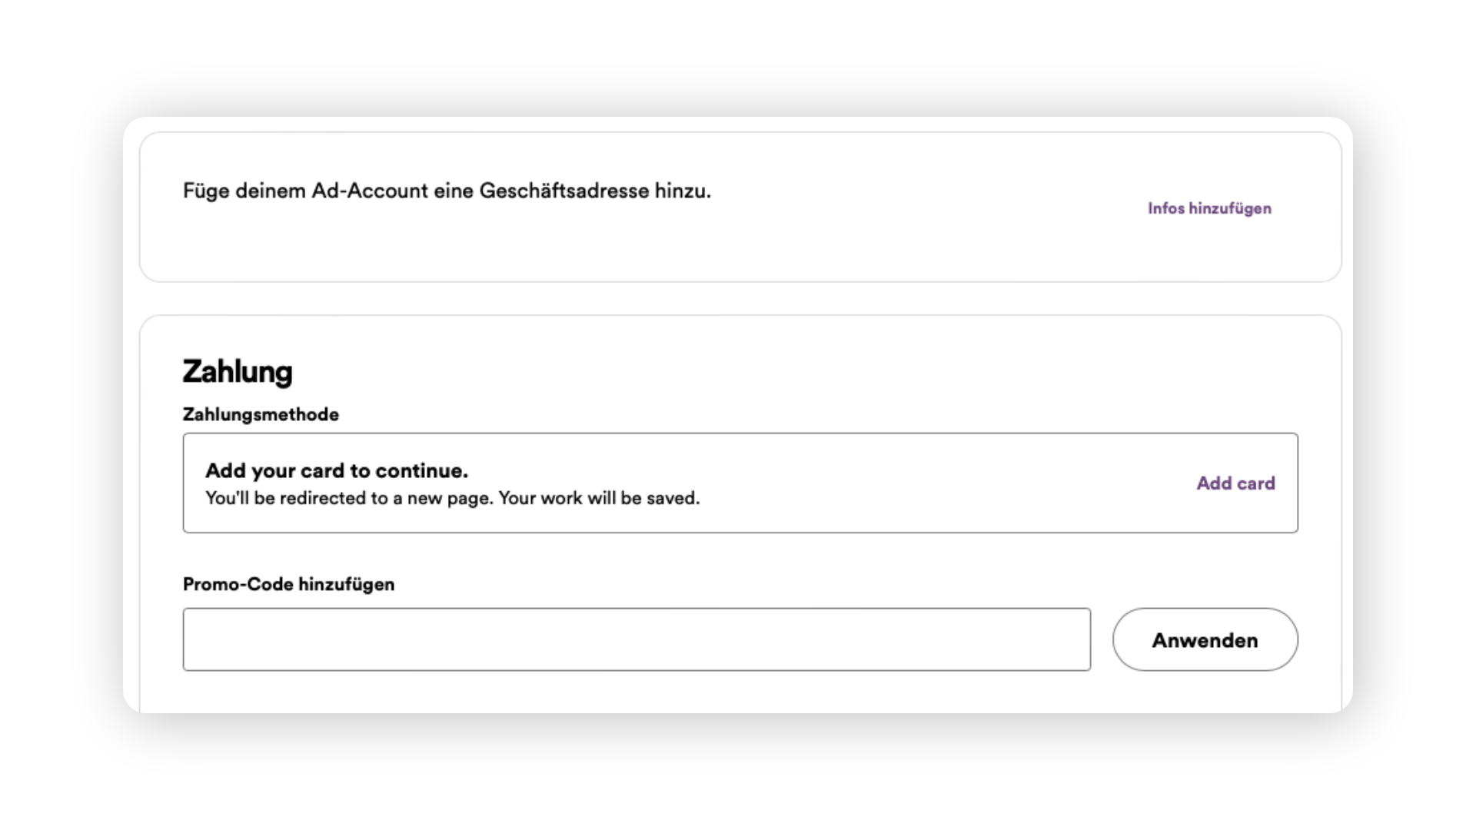Click the Add card link
Screen dimensions: 1476x830
(1235, 483)
